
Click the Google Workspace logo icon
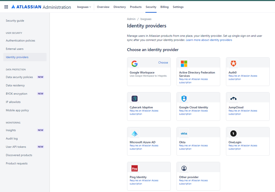pos(135,64)
